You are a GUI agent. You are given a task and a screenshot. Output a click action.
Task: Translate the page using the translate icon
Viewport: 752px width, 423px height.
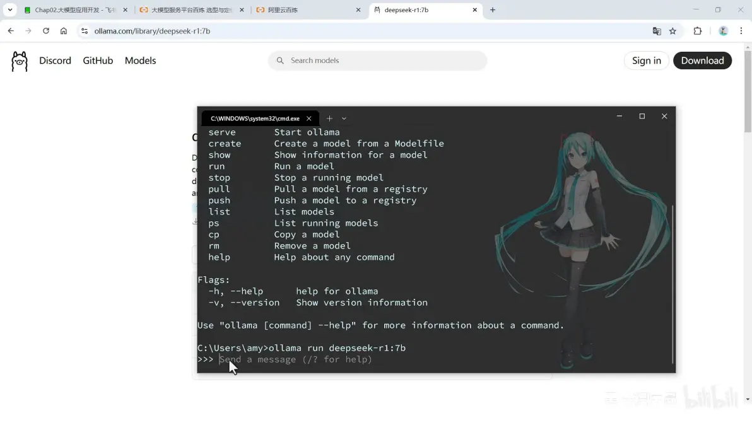(x=656, y=31)
